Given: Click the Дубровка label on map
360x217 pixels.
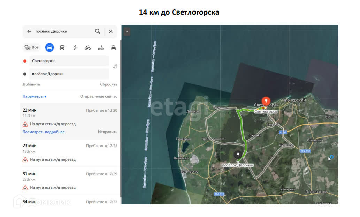Looking at the screenshot, I should pos(286,145).
